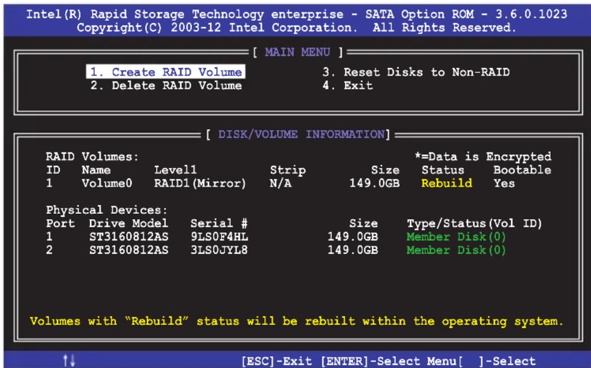Screen dimensions: 591x368
Task: Click the DISK/VOLUME INFORMATION title
Action: (x=301, y=134)
